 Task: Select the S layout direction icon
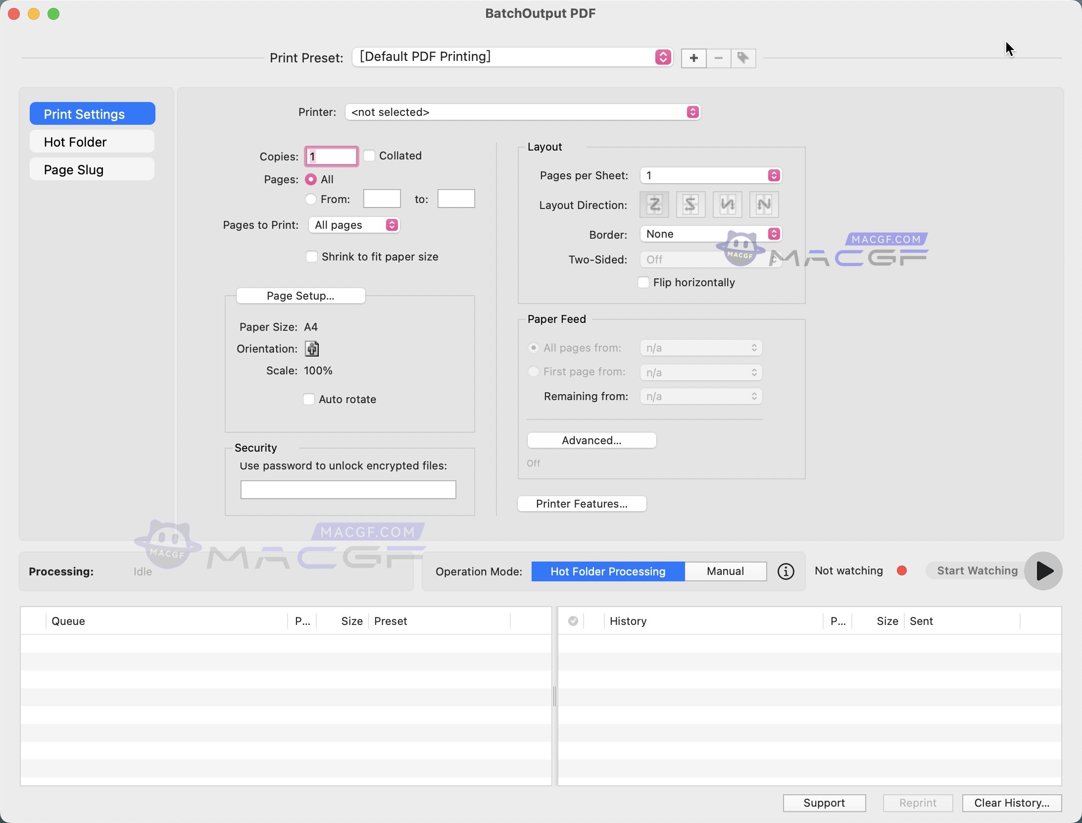[690, 205]
